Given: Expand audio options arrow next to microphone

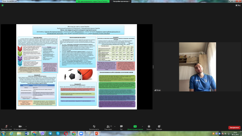Looking at the screenshot, I should tap(11, 127).
